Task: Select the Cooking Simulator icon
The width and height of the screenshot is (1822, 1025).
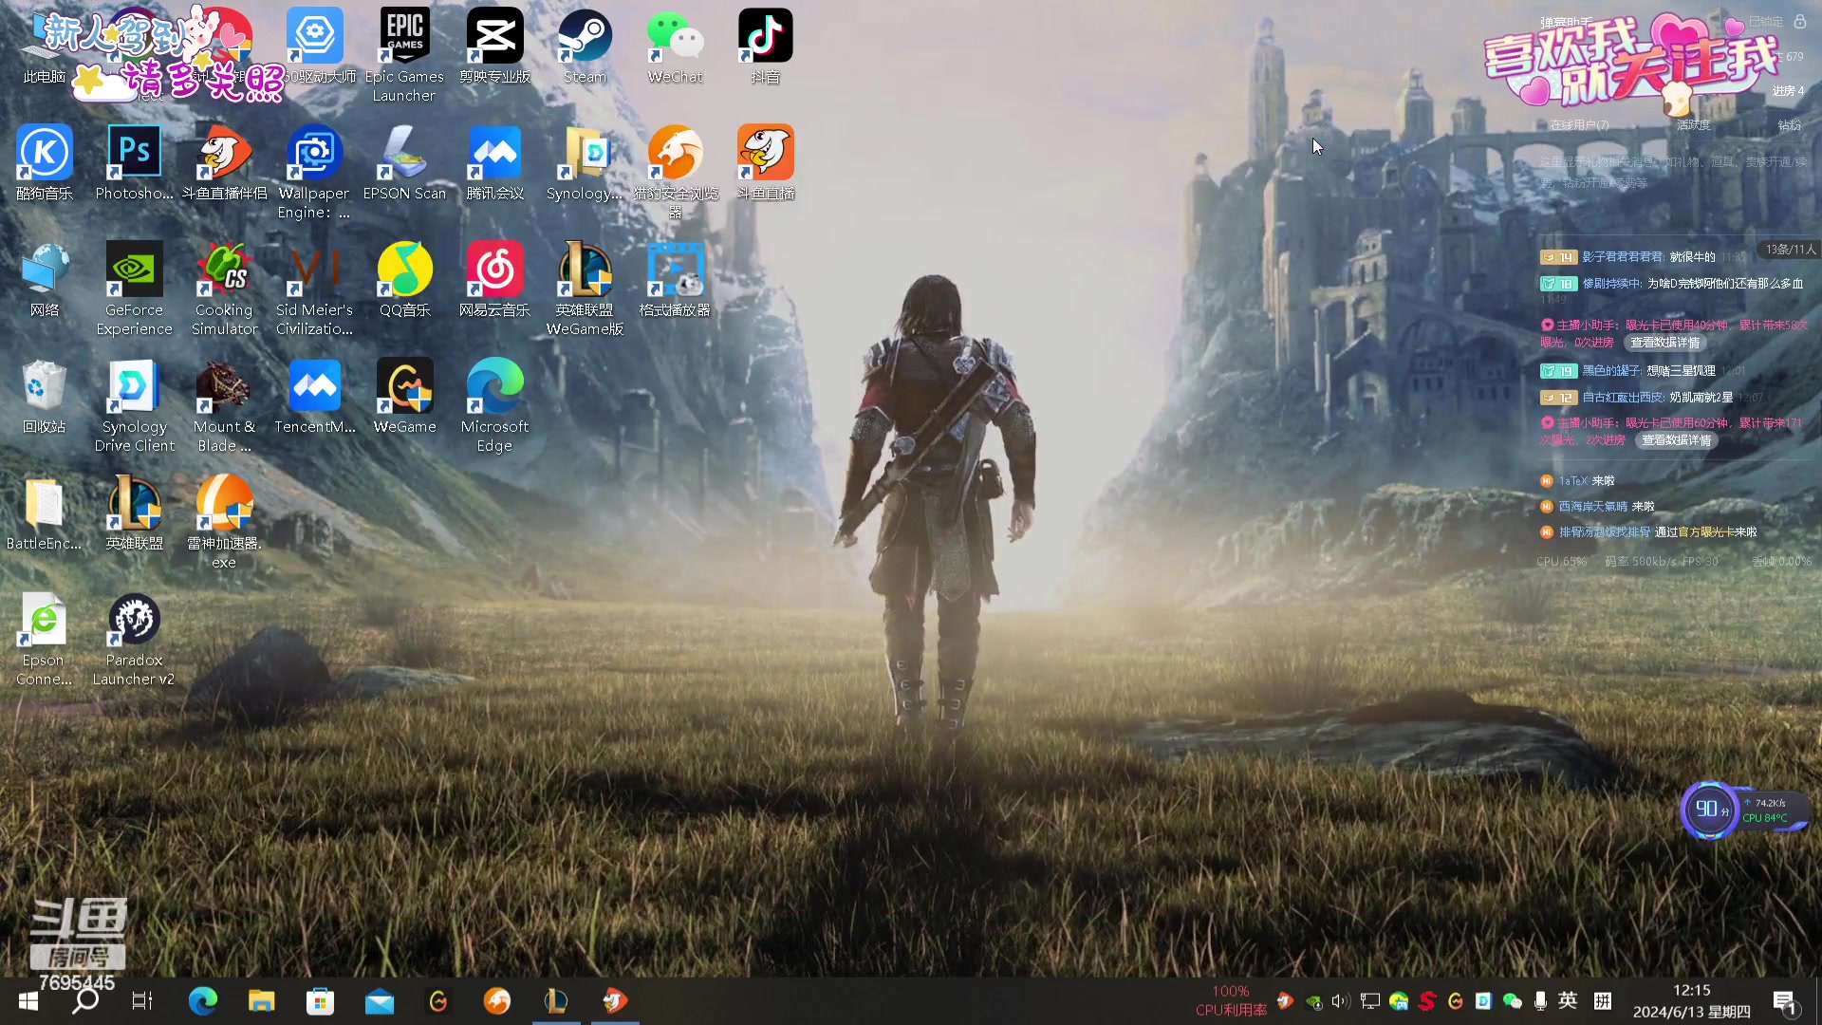Action: (224, 289)
